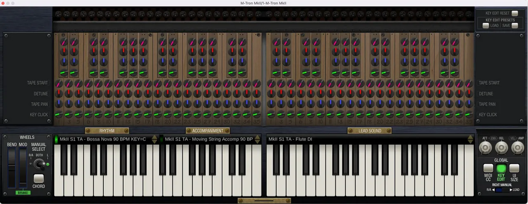
Task: Click the AMP velocity knob
Action: (x=517, y=148)
